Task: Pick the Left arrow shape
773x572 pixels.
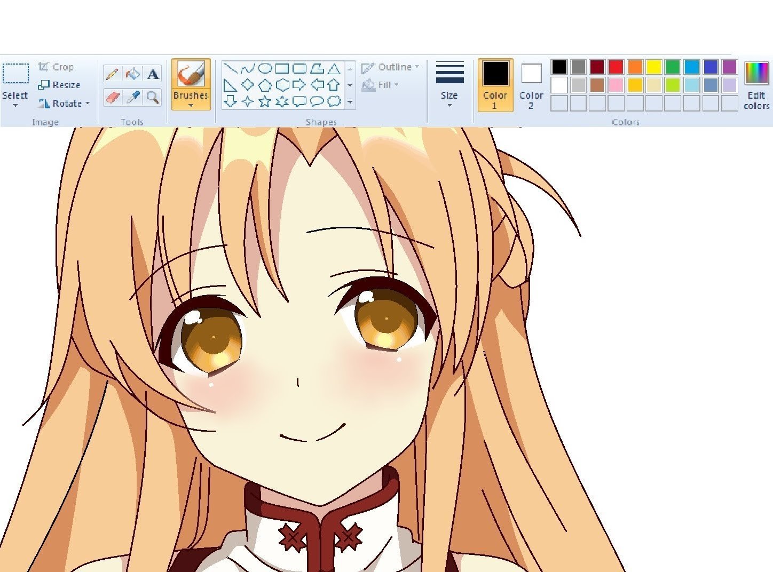Action: (317, 85)
